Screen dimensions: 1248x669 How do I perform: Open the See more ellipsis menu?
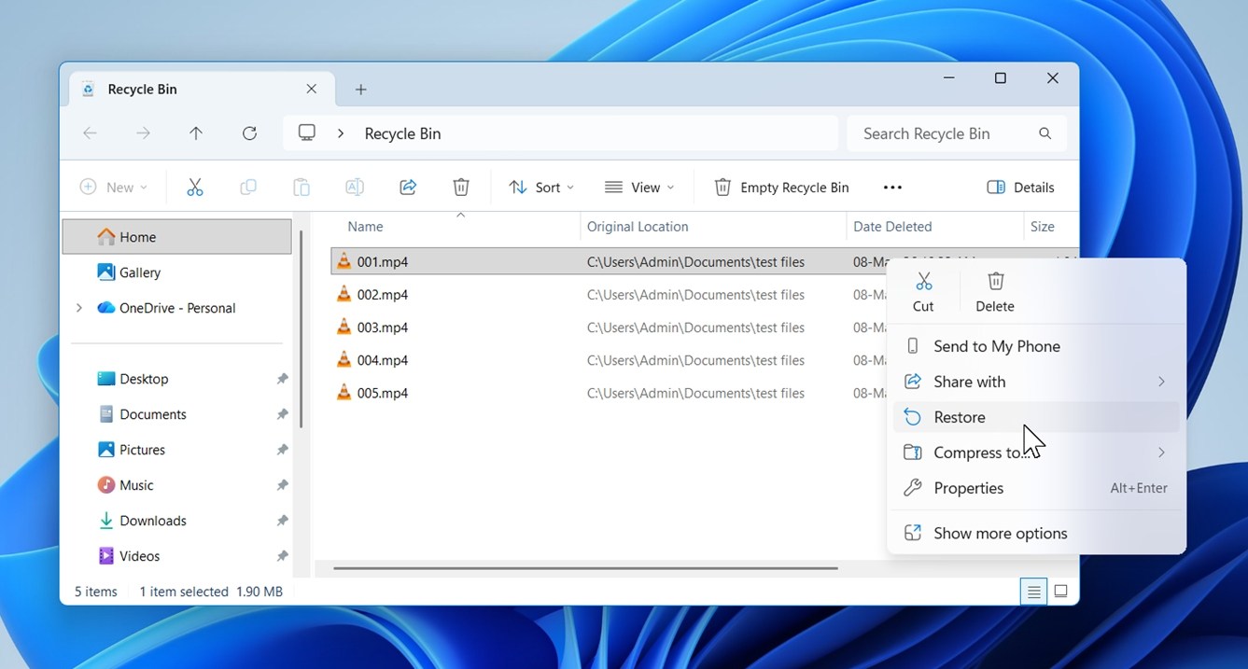click(x=892, y=188)
